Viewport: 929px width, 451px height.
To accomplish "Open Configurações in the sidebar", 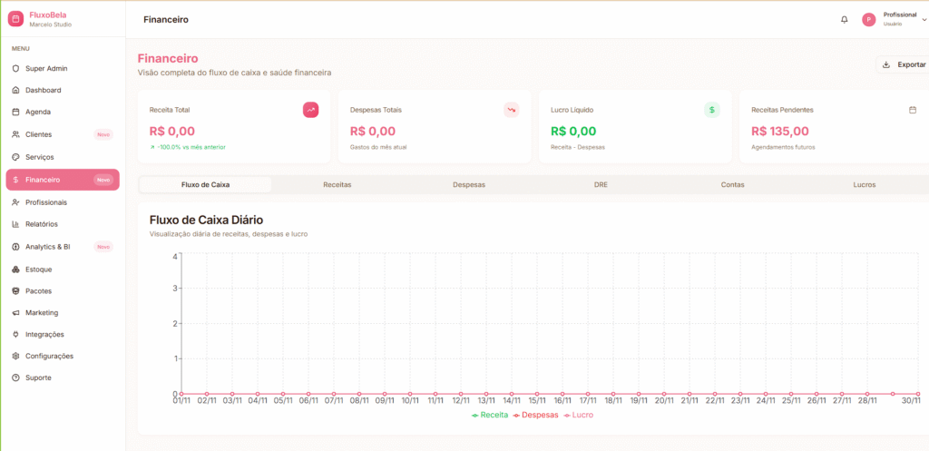I will point(49,356).
